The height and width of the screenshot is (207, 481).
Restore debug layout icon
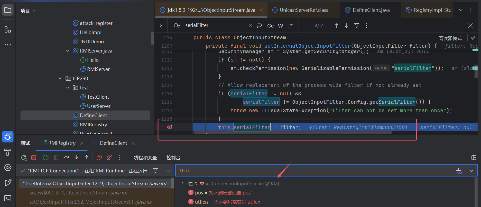(474, 158)
